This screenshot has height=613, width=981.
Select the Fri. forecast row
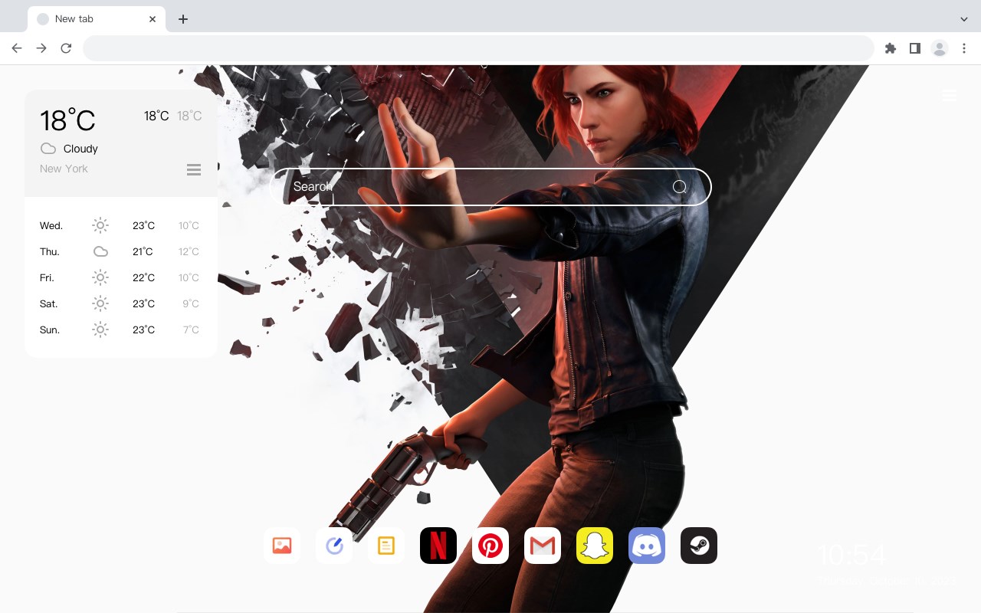pos(120,277)
